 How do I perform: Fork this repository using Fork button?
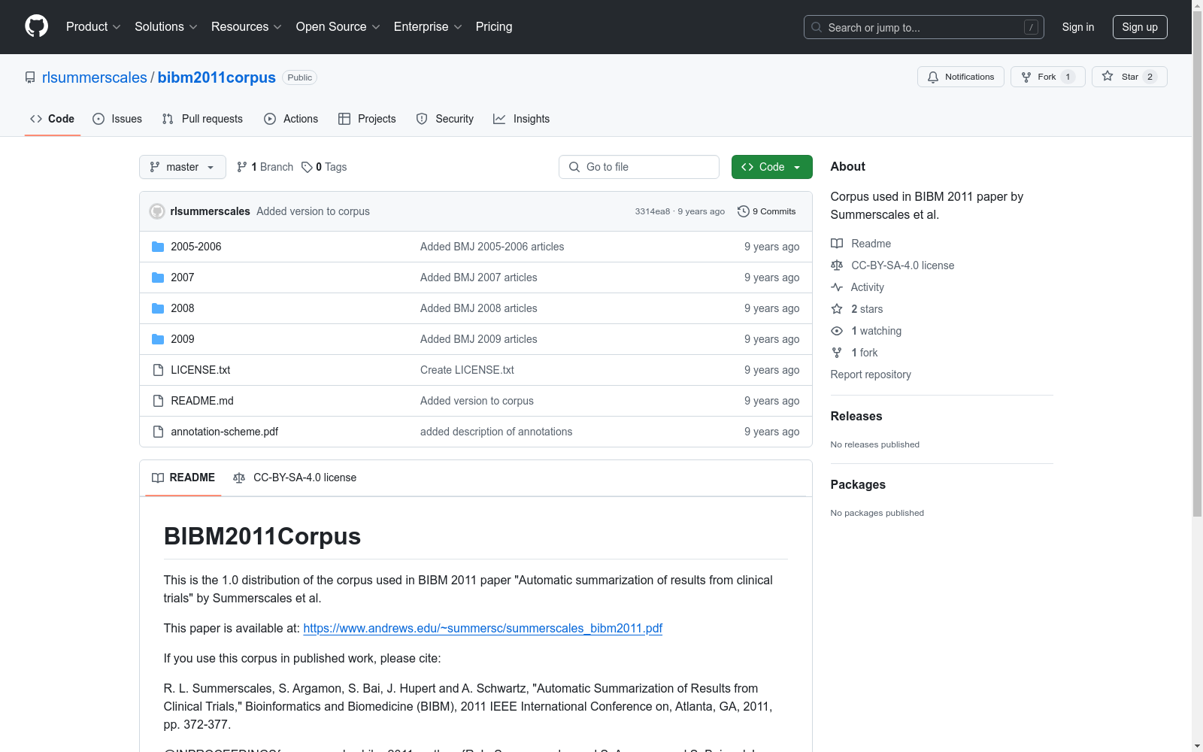pyautogui.click(x=1047, y=77)
